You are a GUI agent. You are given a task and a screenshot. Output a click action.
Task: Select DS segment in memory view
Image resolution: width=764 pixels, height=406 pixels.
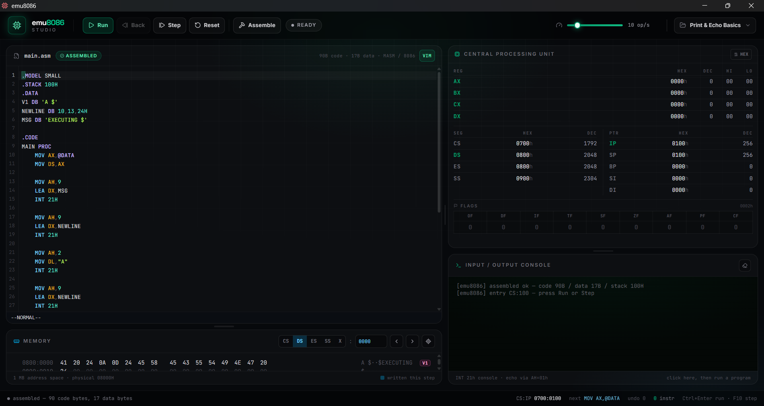[300, 341]
